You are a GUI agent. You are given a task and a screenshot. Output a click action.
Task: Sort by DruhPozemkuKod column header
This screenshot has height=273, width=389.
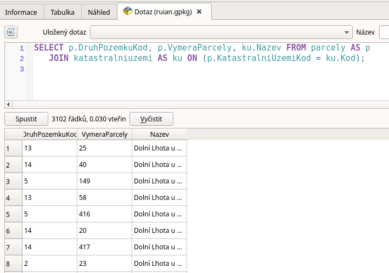coord(49,135)
